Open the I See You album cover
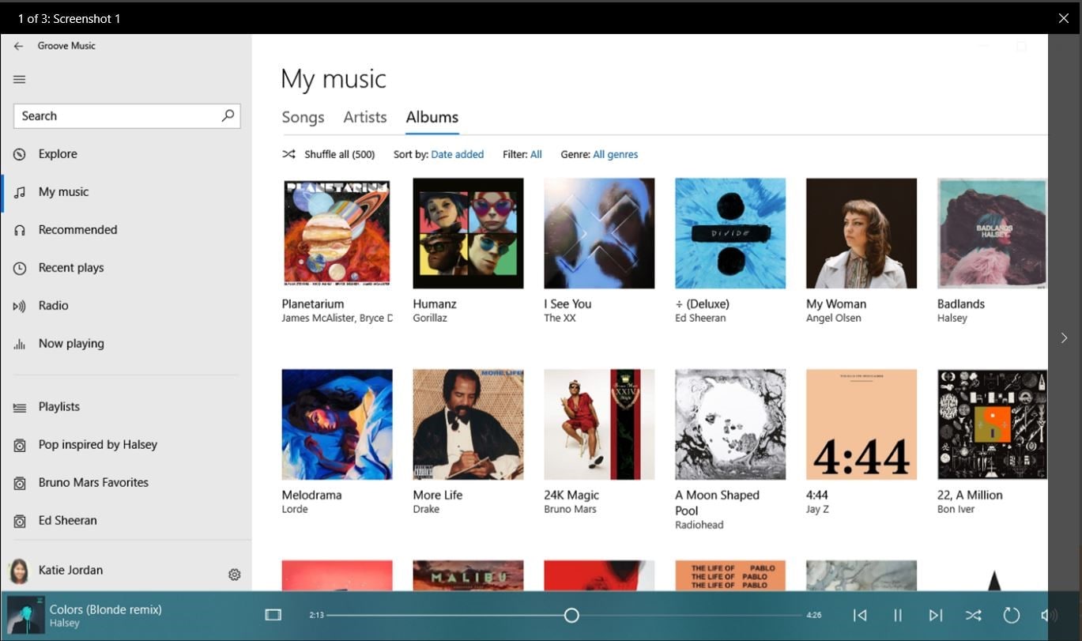Viewport: 1082px width, 641px height. [x=600, y=233]
